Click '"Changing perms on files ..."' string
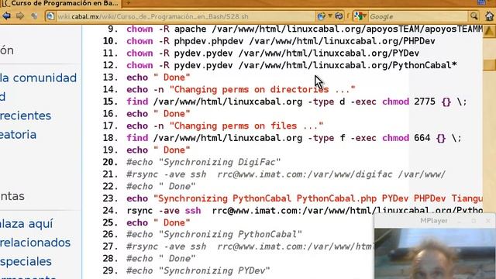This screenshot has height=279, width=496. pos(246,126)
